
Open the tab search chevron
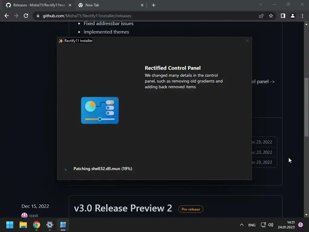(x=260, y=4)
